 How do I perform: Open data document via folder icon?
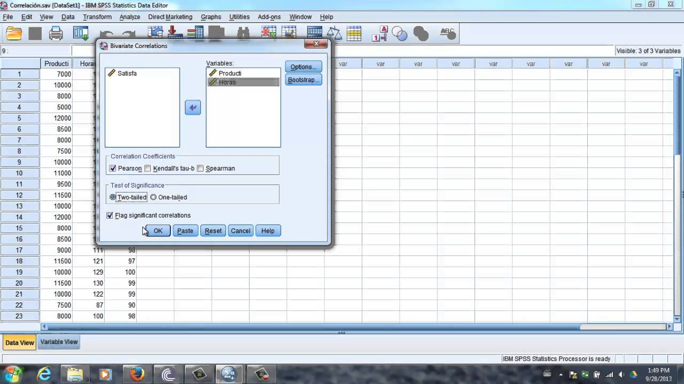(14, 34)
